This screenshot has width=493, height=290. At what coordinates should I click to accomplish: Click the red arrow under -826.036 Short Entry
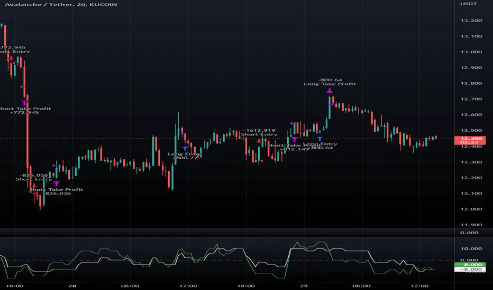pos(34,186)
